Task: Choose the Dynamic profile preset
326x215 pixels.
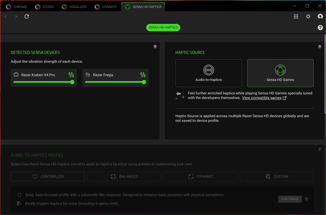Action: coord(200,177)
